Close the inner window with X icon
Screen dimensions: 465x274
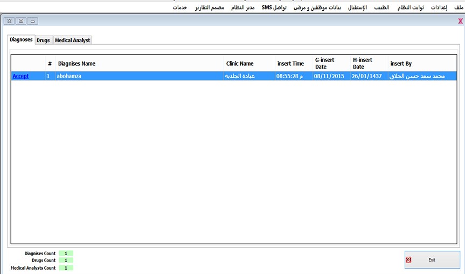[x=9, y=21]
